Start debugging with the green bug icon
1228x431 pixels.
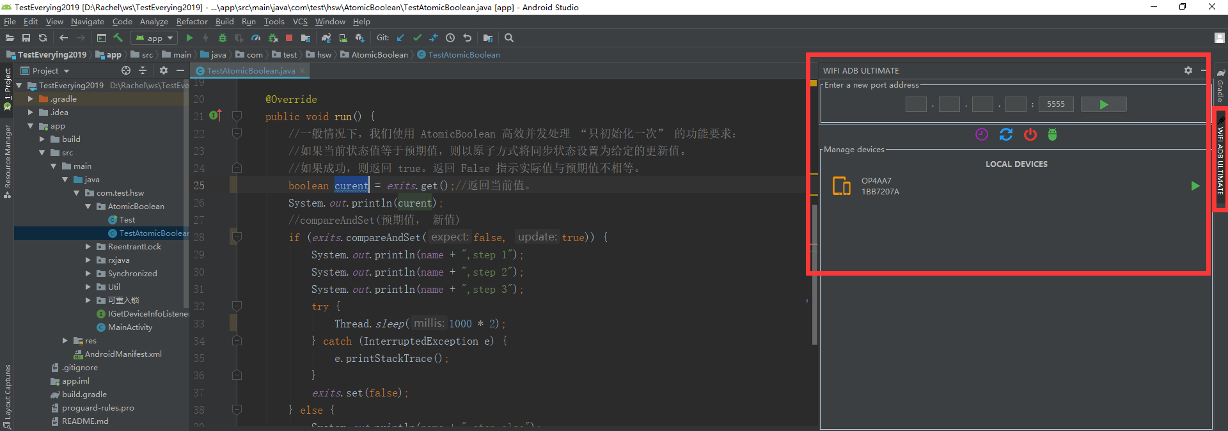[223, 38]
